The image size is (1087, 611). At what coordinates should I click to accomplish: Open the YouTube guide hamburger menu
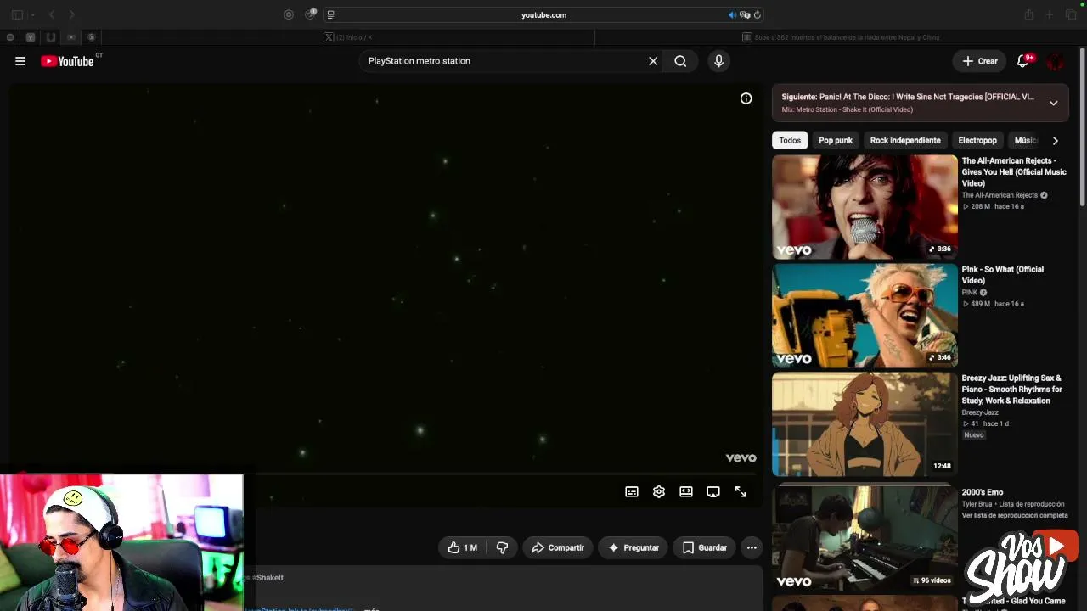click(x=20, y=61)
